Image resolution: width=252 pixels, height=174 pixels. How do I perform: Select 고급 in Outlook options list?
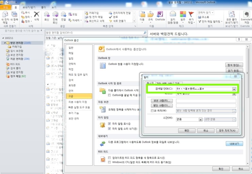point(79,96)
